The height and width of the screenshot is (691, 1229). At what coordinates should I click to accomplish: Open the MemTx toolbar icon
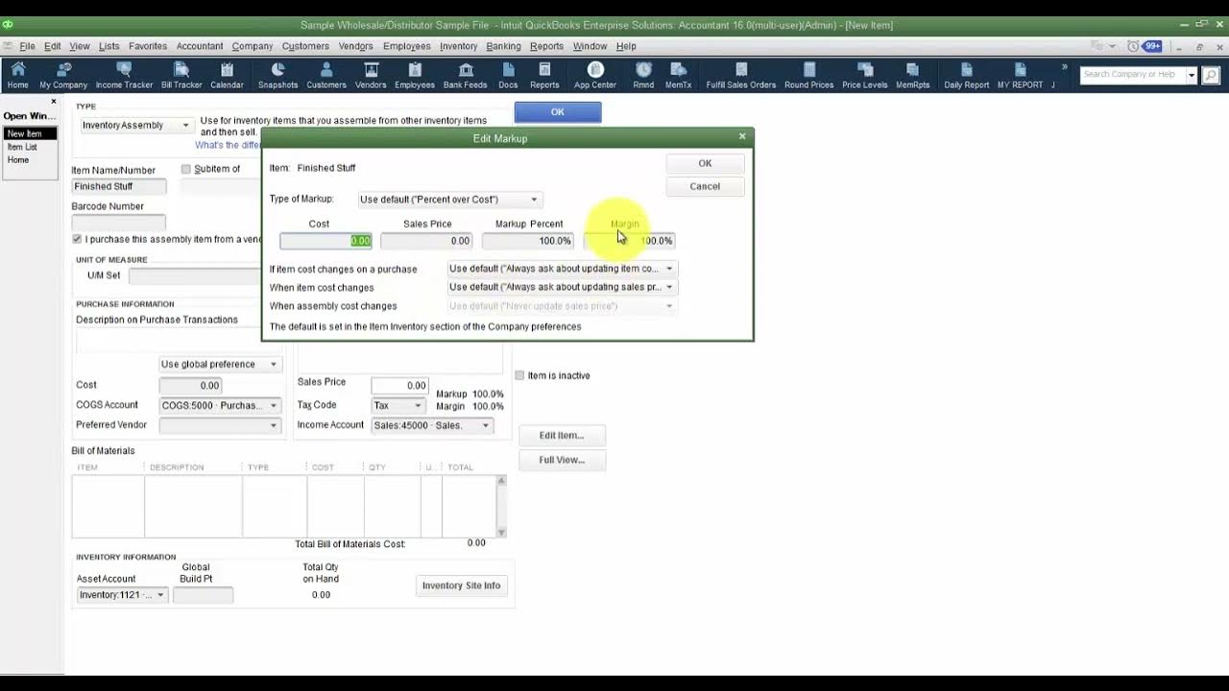(678, 76)
